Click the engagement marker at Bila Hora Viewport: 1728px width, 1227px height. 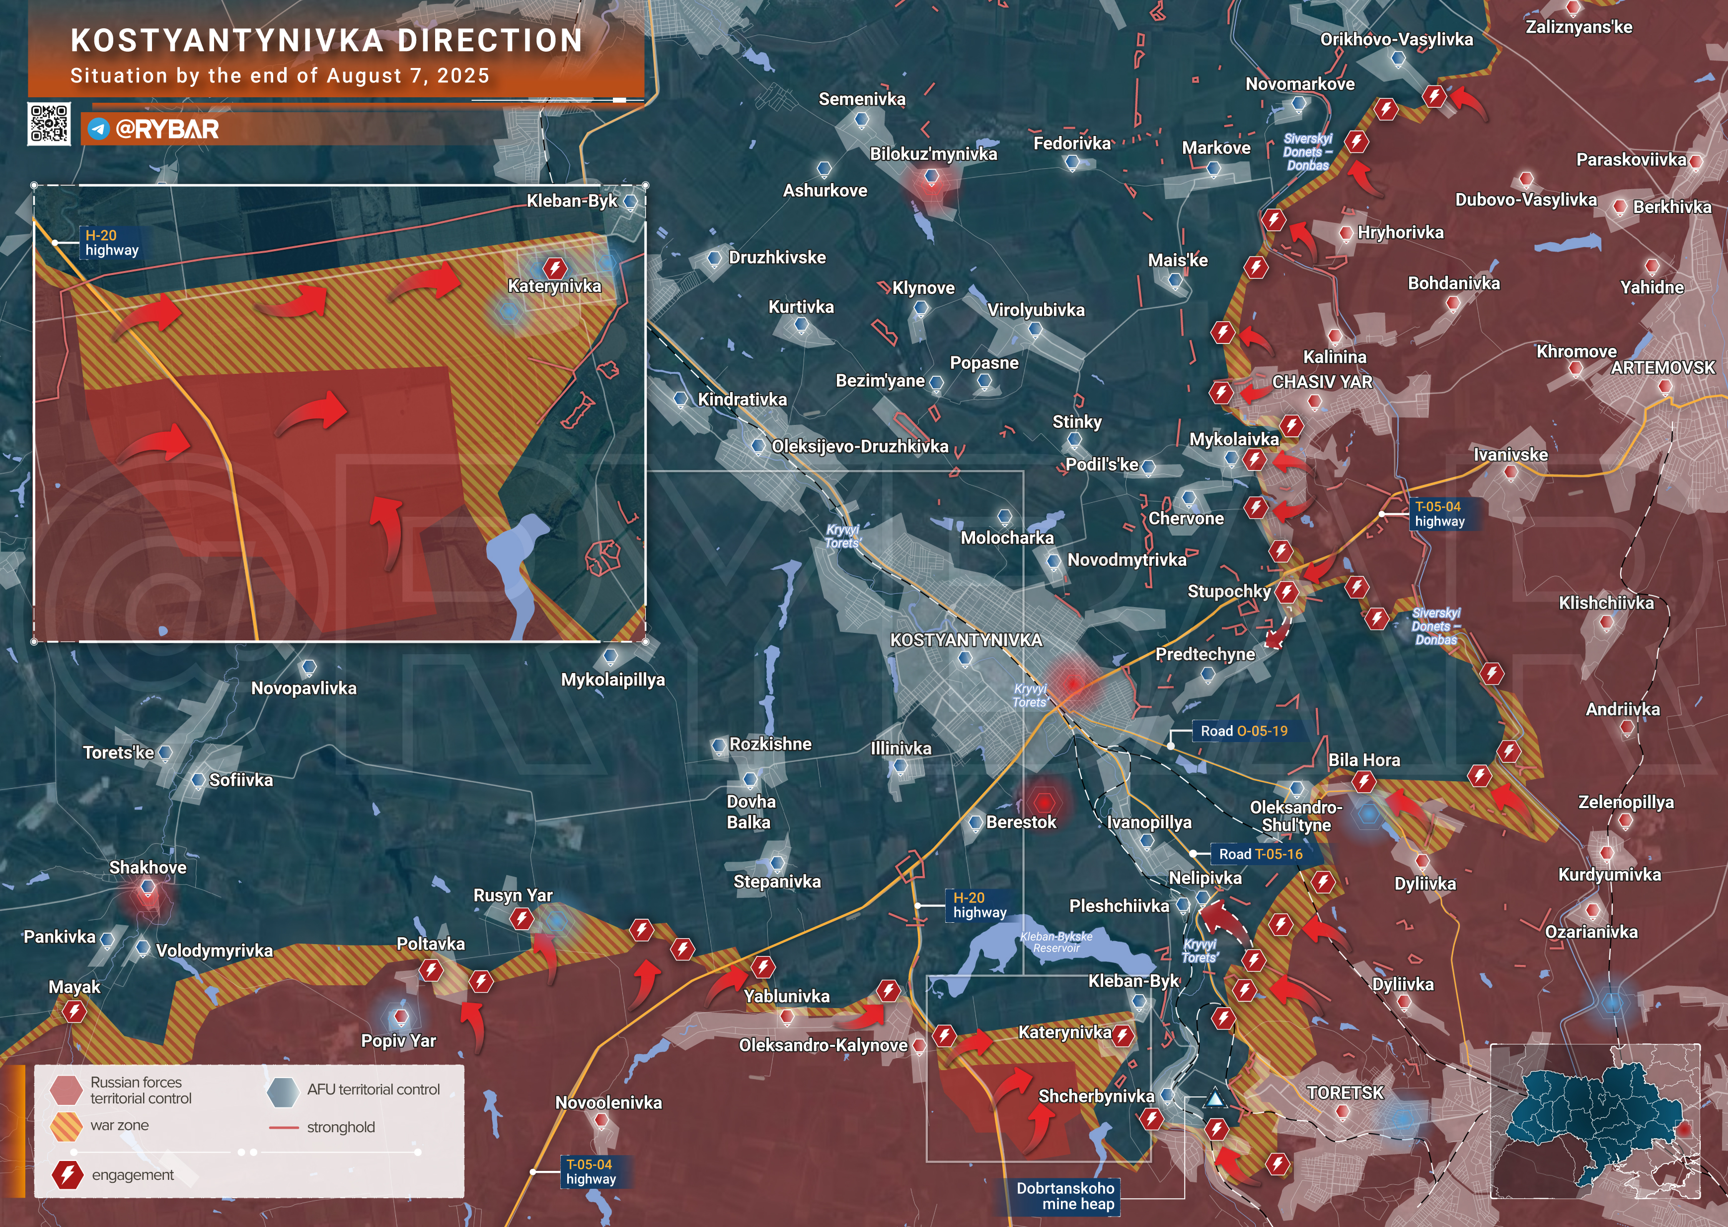(x=1364, y=781)
